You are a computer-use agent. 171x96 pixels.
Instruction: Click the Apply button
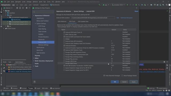[134, 82]
